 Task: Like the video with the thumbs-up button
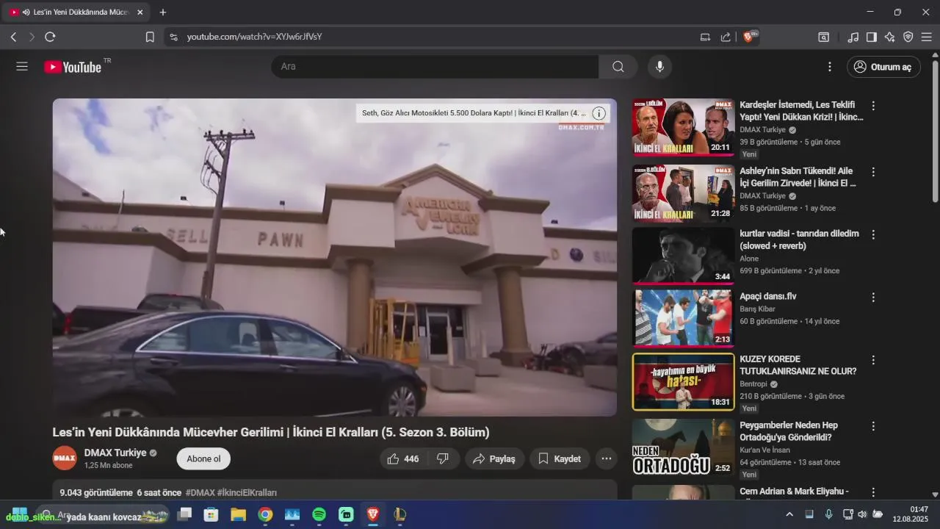pos(402,458)
